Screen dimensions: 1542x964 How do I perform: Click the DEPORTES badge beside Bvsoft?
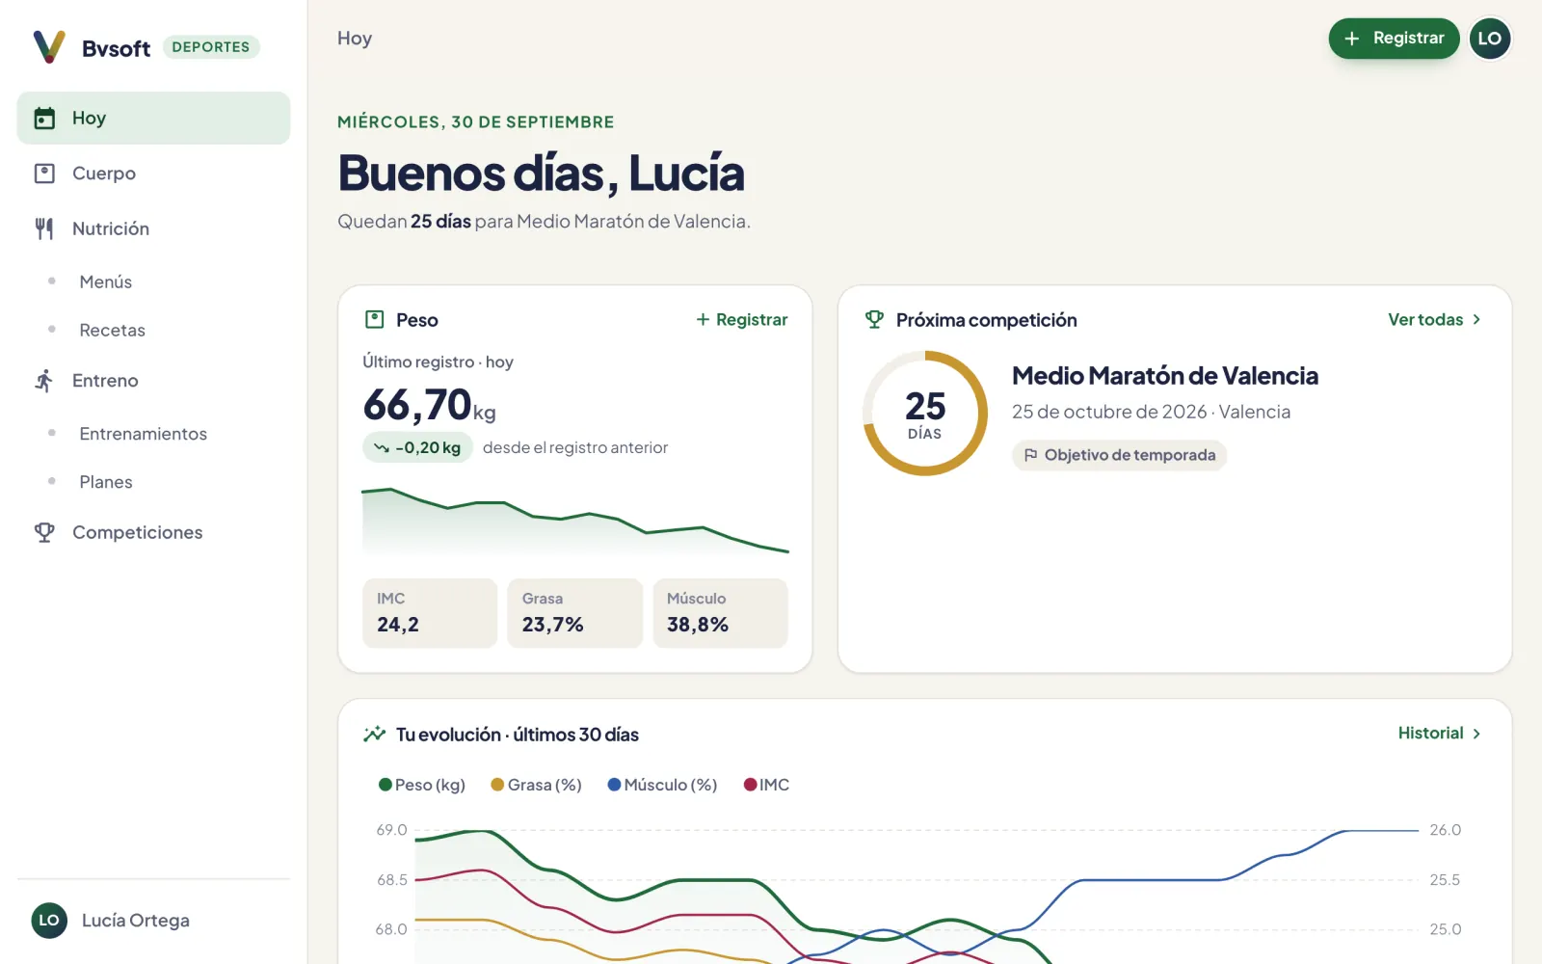[x=211, y=47]
